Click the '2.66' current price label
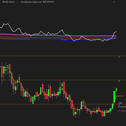 point(120,103)
